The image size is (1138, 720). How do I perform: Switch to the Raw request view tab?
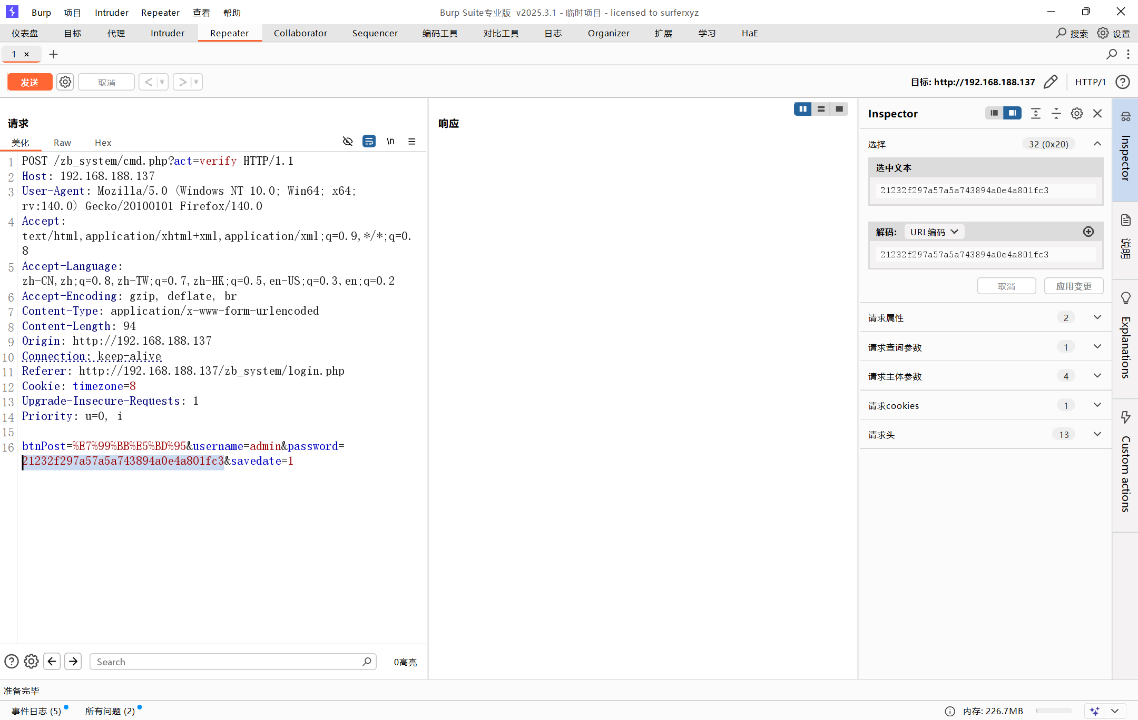click(62, 143)
